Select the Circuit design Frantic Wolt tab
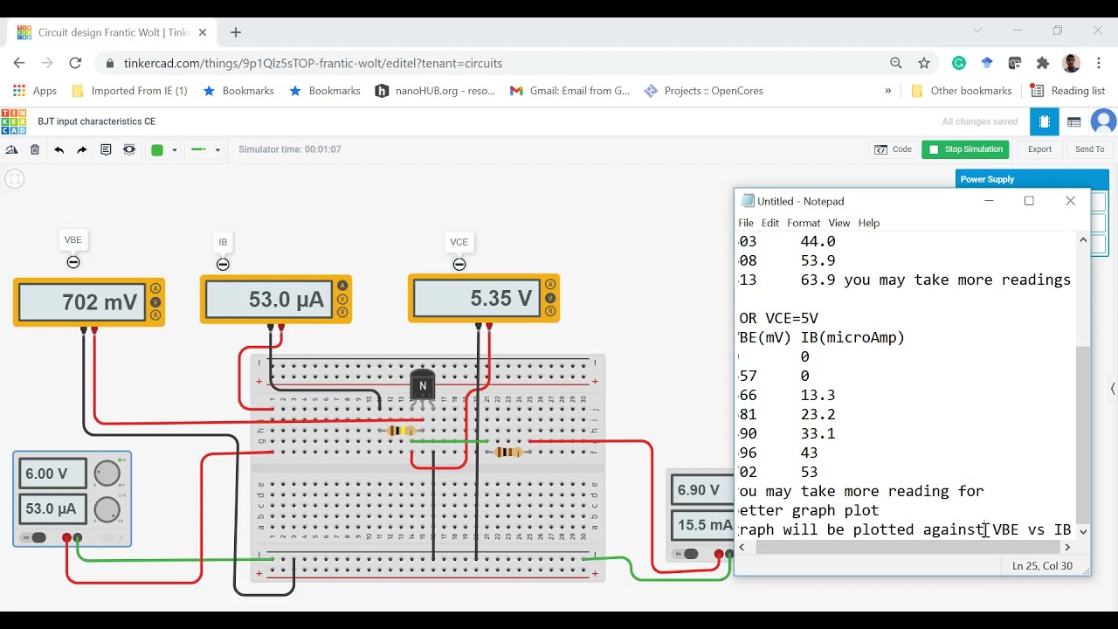 pos(112,32)
